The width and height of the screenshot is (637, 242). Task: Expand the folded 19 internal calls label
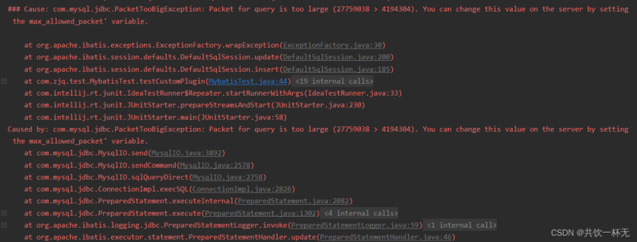click(x=334, y=81)
